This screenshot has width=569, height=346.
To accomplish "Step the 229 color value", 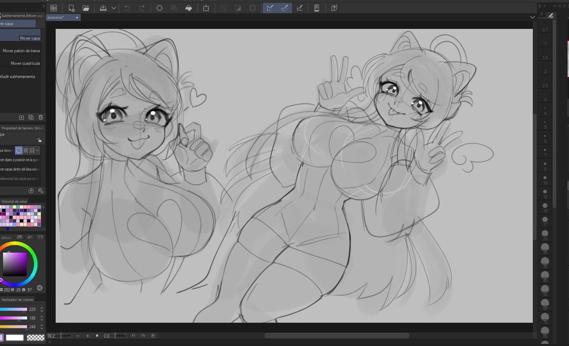I will click(x=42, y=309).
